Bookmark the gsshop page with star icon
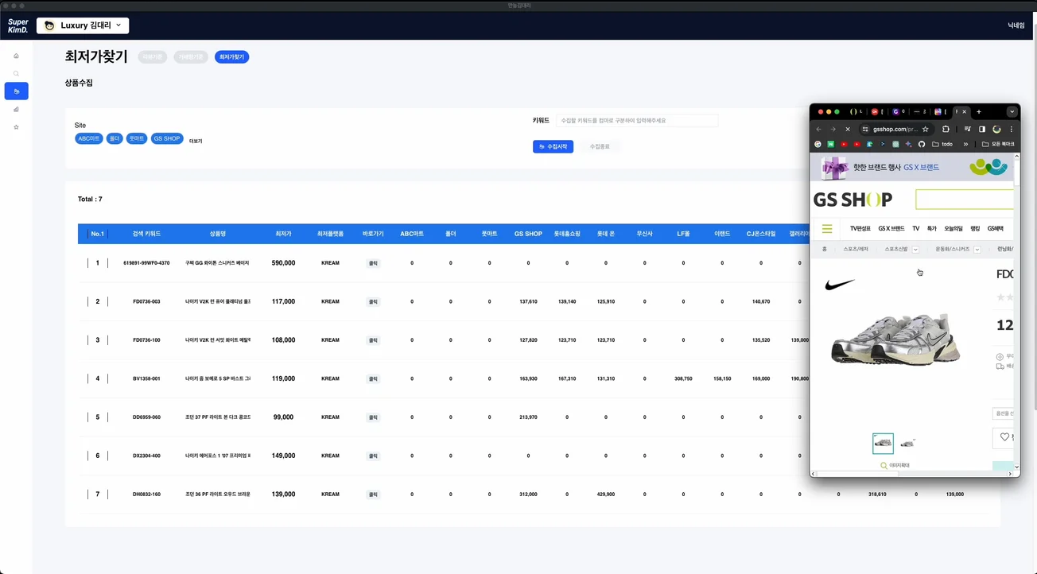 point(925,129)
